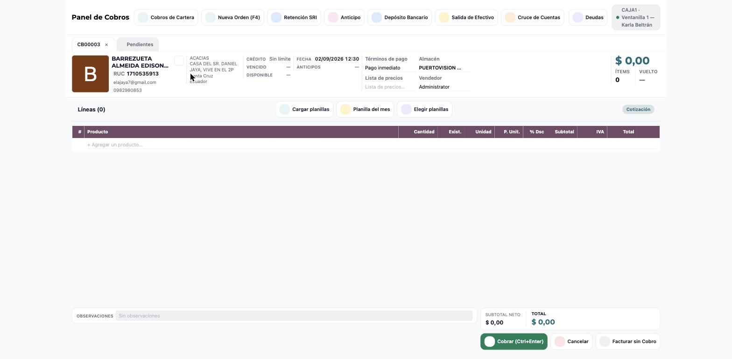This screenshot has width=732, height=359.
Task: Click the Cobros de Cartera icon circle
Action: [143, 18]
